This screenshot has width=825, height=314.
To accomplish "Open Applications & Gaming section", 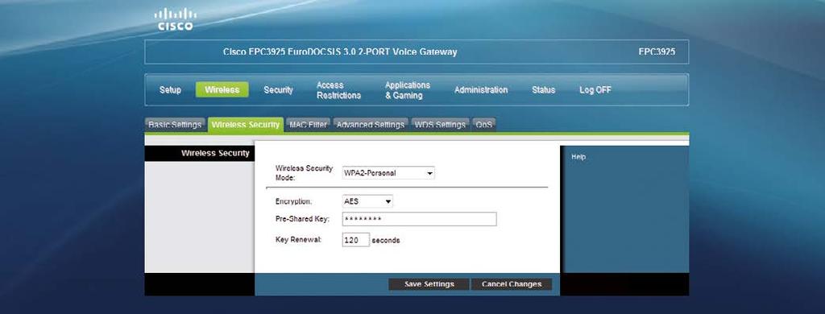I will (x=407, y=90).
